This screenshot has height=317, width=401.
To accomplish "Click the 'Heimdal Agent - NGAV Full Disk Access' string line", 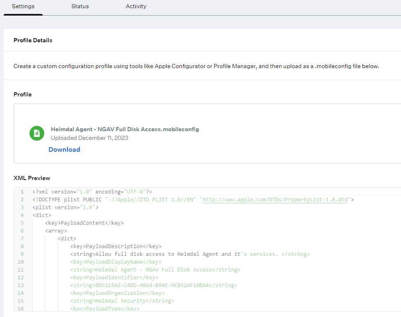I will pos(155,270).
